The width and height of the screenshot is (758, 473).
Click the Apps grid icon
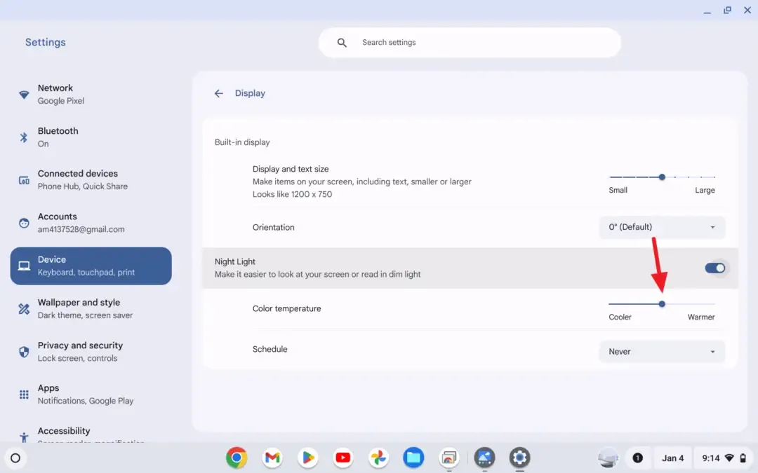click(x=24, y=395)
